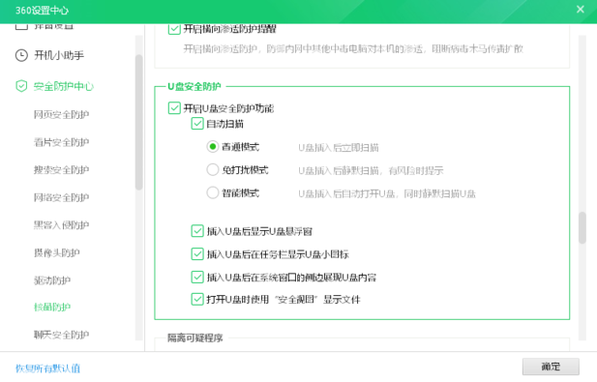Choose the 免打扰模式 radio option
The height and width of the screenshot is (382, 597).
[x=213, y=170]
